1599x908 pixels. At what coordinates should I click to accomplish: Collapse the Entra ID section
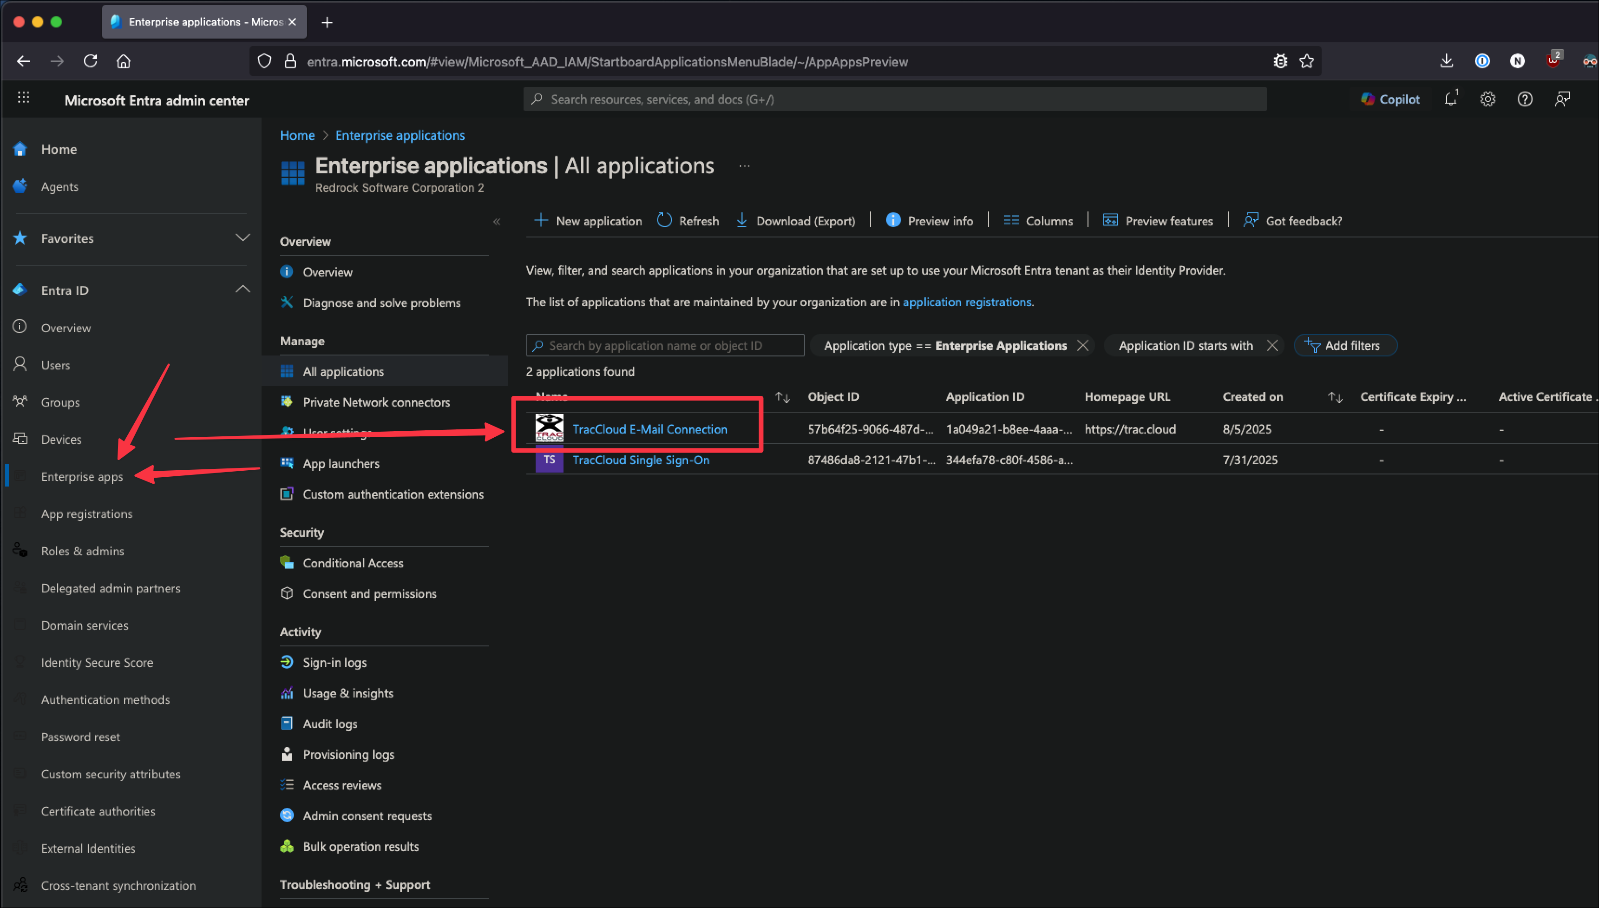point(242,290)
